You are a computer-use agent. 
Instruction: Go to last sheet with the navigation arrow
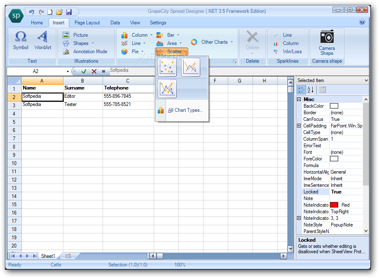(x=35, y=256)
